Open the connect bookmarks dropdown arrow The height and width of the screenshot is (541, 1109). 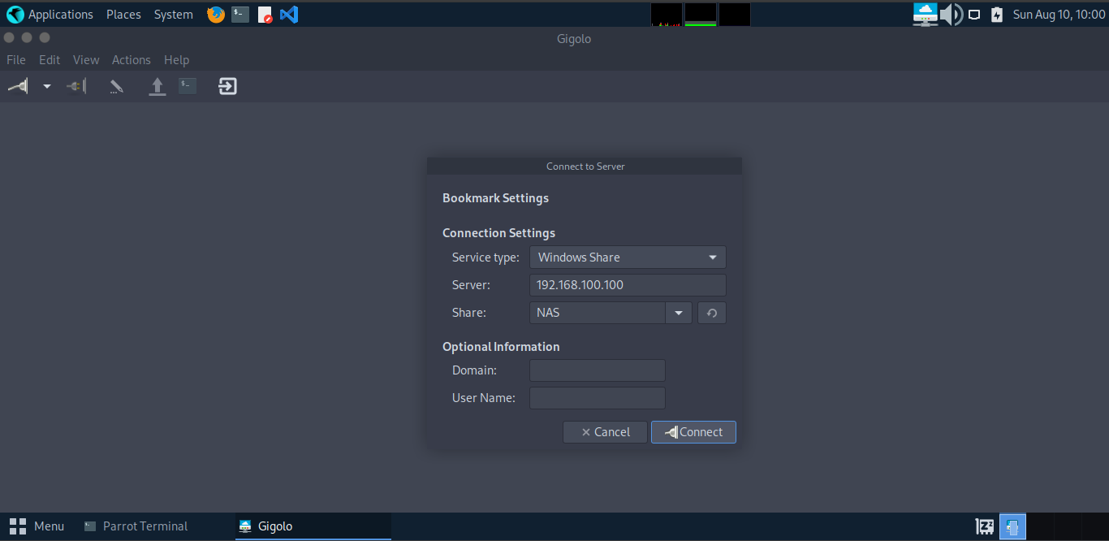(45, 85)
